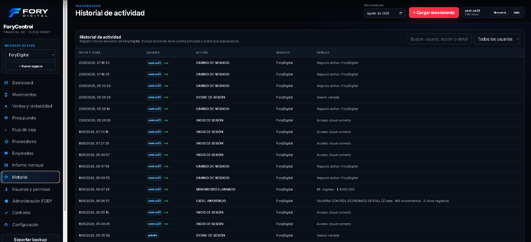Click INICIO DE SESIÓN in 20/8/2026, 05:28:00 row
The image size is (531, 242).
[210, 120]
